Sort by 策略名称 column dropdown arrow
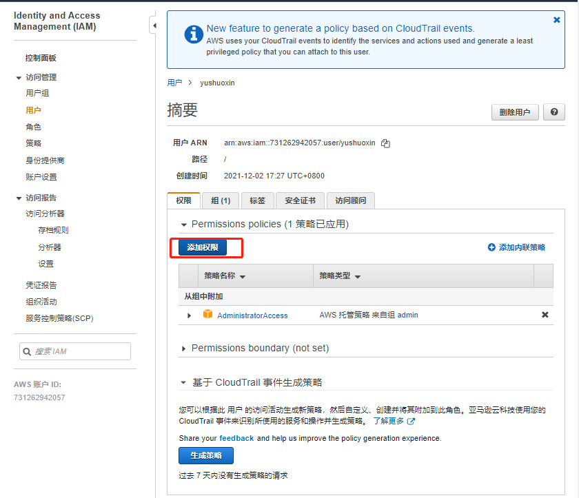 [x=243, y=276]
